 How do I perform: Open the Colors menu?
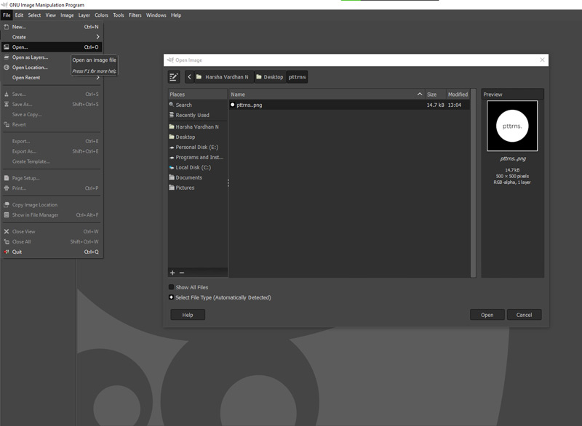(x=101, y=15)
